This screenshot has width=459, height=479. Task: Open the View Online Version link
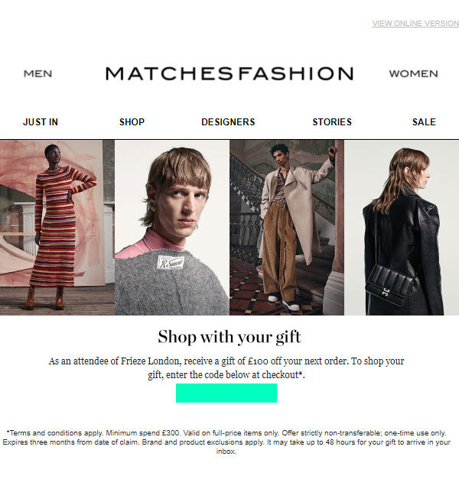tap(415, 23)
